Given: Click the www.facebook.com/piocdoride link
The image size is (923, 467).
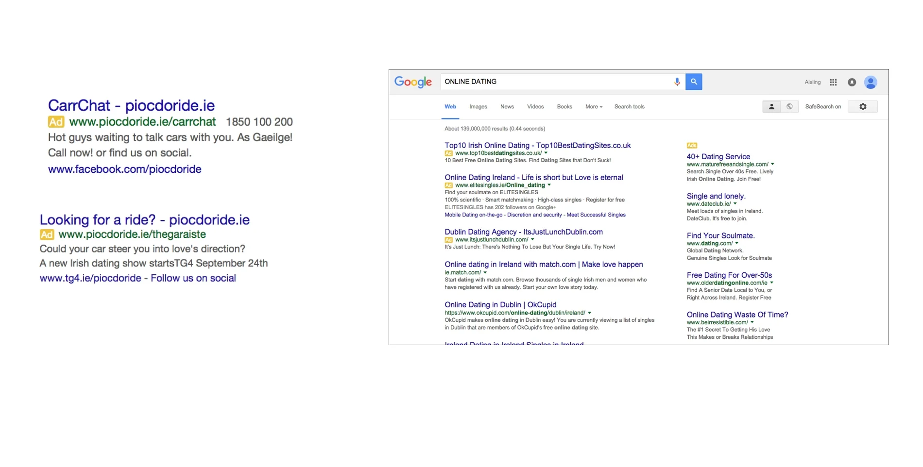Looking at the screenshot, I should click(124, 169).
